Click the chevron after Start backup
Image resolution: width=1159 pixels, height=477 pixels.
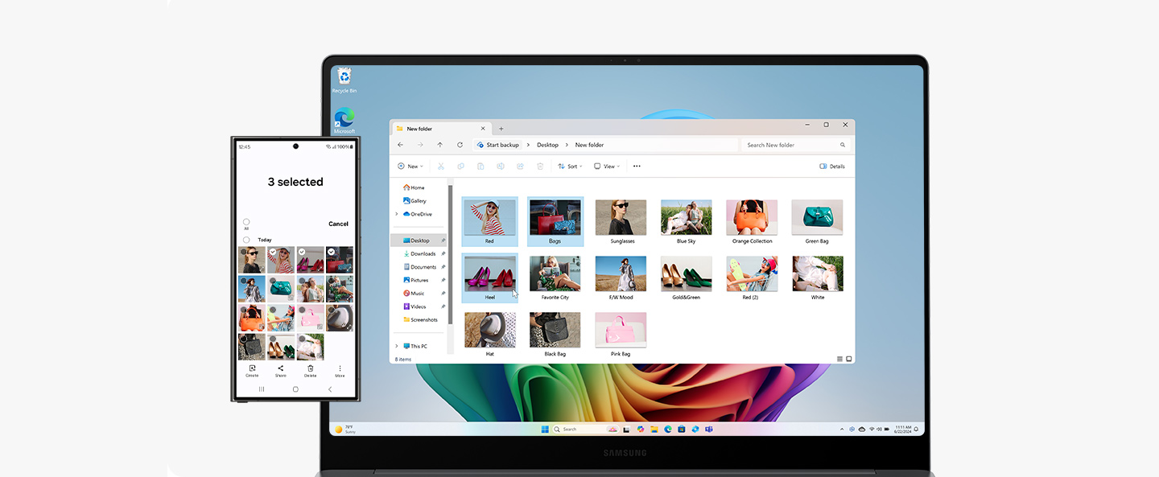(x=529, y=145)
